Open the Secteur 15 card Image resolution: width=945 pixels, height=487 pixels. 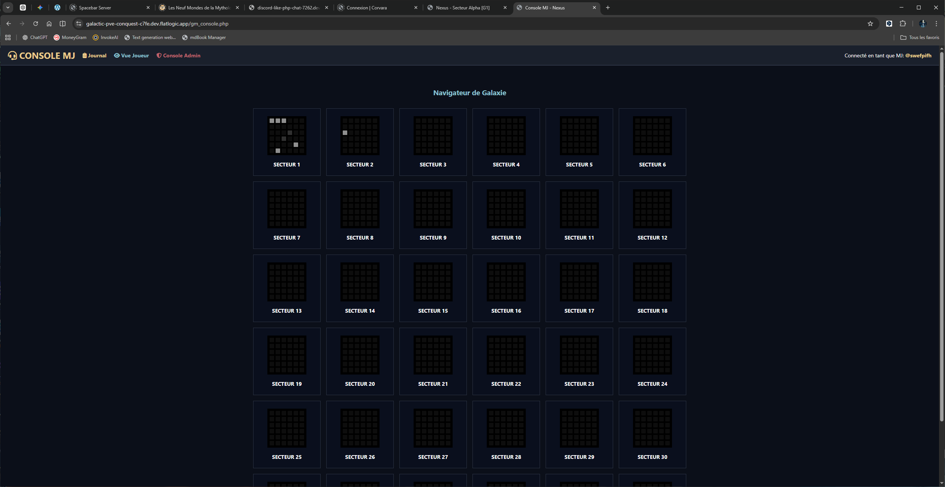click(x=433, y=288)
